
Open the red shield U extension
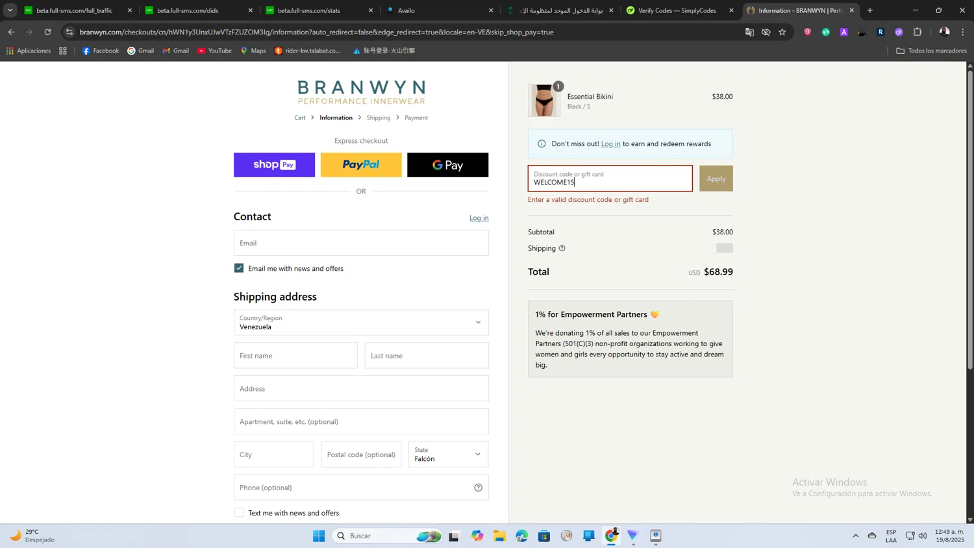(808, 32)
